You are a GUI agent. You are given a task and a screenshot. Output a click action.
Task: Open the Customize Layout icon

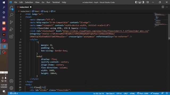148,2
